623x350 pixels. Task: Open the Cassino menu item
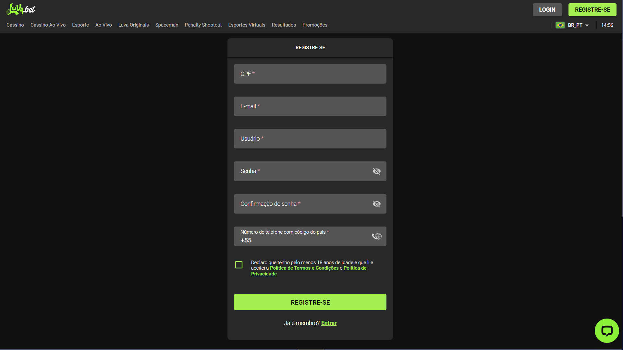15,25
